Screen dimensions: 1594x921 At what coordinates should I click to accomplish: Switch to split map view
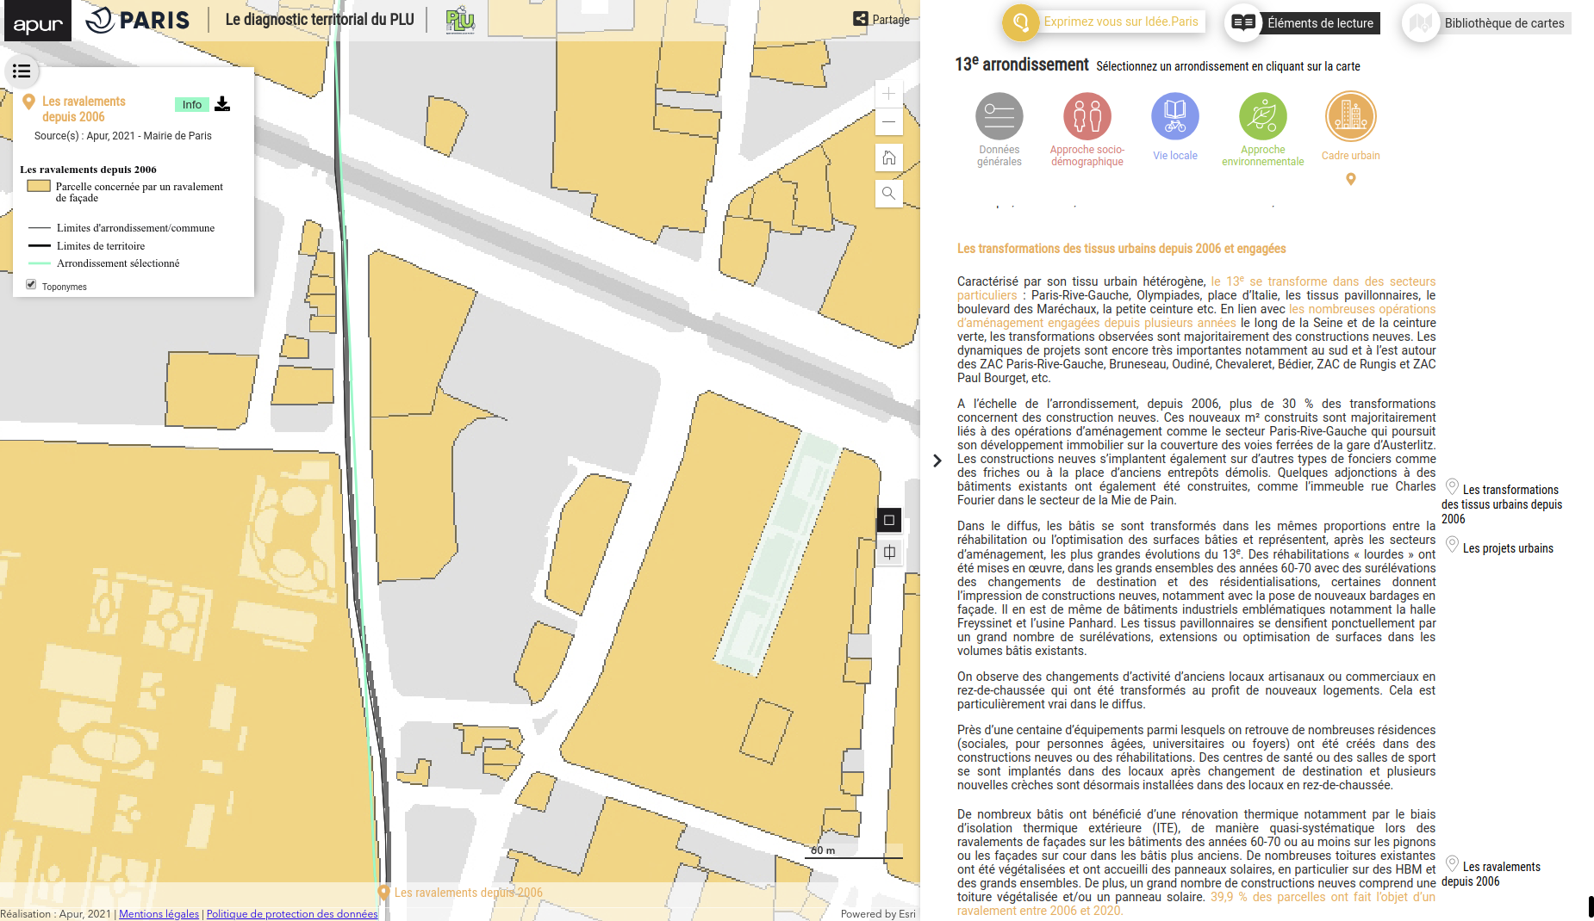tap(889, 553)
